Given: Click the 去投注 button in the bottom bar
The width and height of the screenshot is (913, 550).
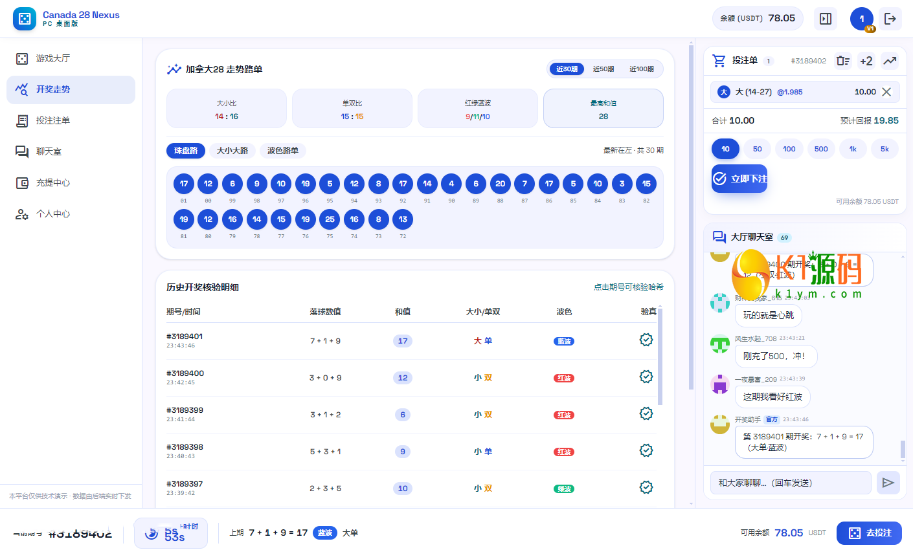Looking at the screenshot, I should [869, 533].
